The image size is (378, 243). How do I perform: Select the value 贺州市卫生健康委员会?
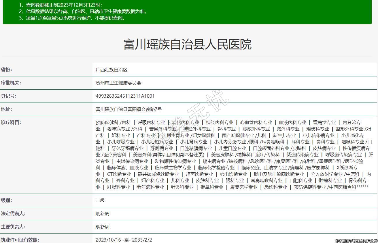(118, 83)
